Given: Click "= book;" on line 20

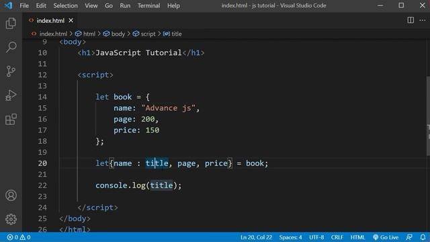Looking at the screenshot, I should pyautogui.click(x=253, y=163).
